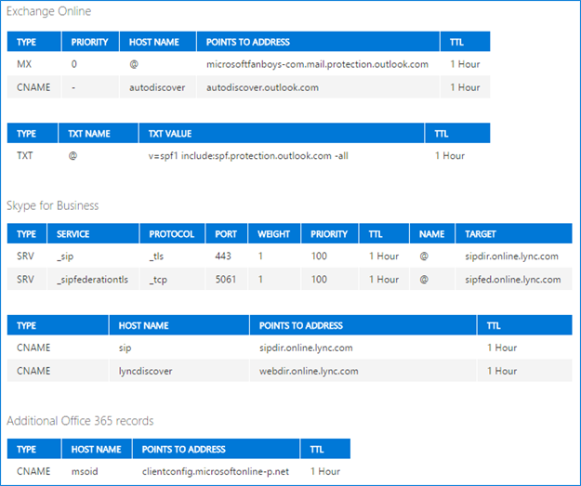Click CNAME type in the msoid row
Screen dimensions: 581x486
tap(33, 471)
